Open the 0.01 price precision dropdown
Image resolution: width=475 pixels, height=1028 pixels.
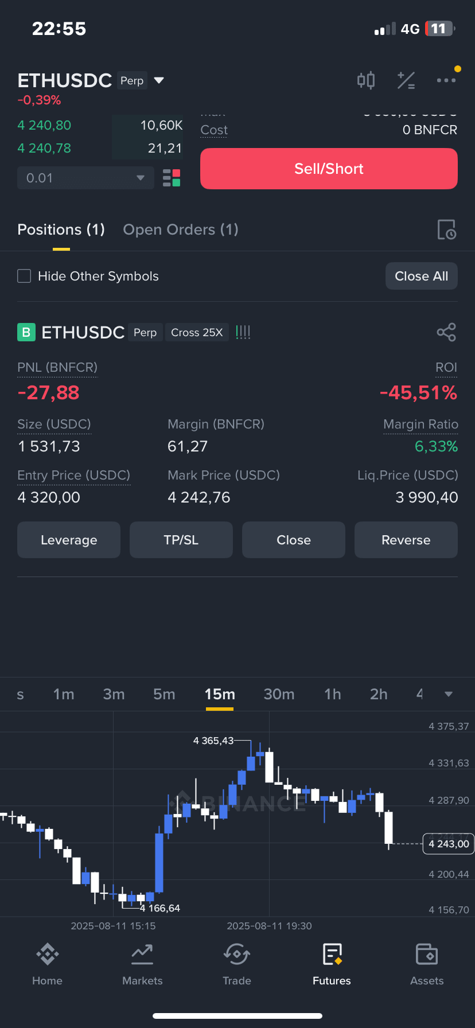[85, 178]
